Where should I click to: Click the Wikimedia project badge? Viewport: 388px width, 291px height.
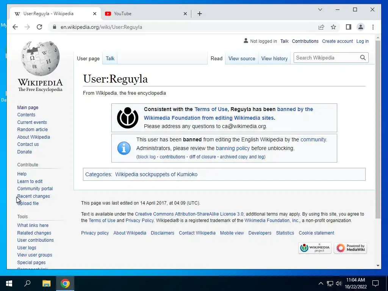coord(315,248)
